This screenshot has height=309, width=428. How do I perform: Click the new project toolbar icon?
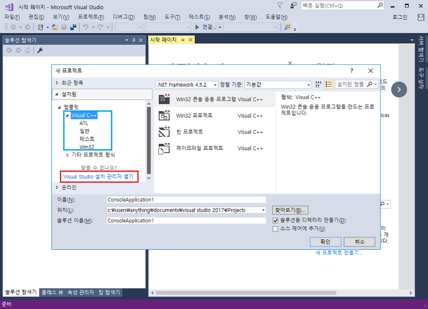[41, 27]
